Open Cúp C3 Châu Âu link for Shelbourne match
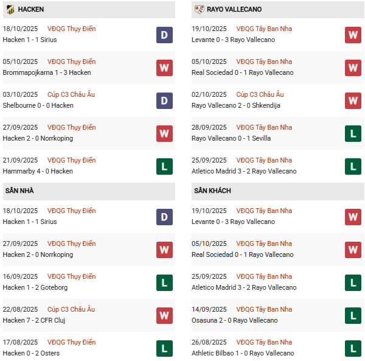The image size is (365, 361). pyautogui.click(x=71, y=94)
